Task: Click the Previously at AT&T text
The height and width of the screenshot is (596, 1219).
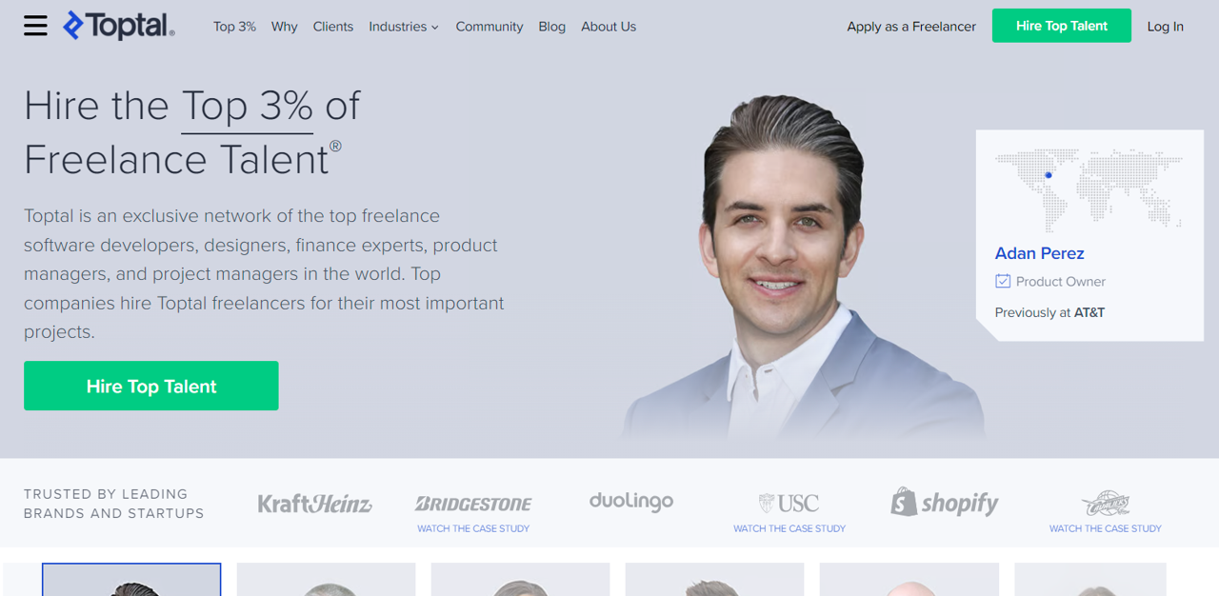Action: coord(1049,312)
